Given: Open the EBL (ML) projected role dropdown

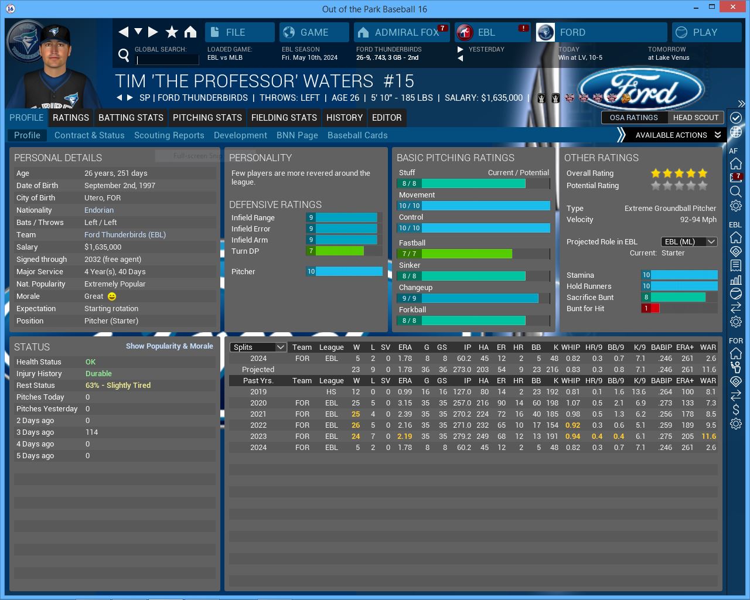Looking at the screenshot, I should 689,242.
